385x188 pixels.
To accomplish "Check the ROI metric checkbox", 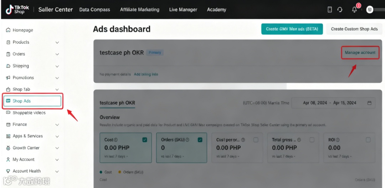I will (368, 140).
